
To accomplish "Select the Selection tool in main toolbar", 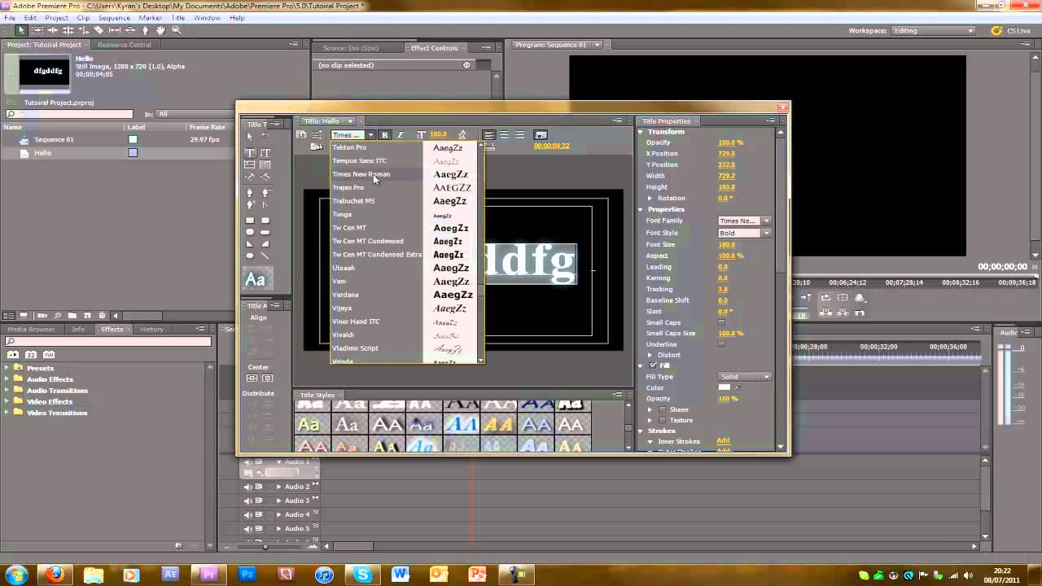I will point(21,30).
